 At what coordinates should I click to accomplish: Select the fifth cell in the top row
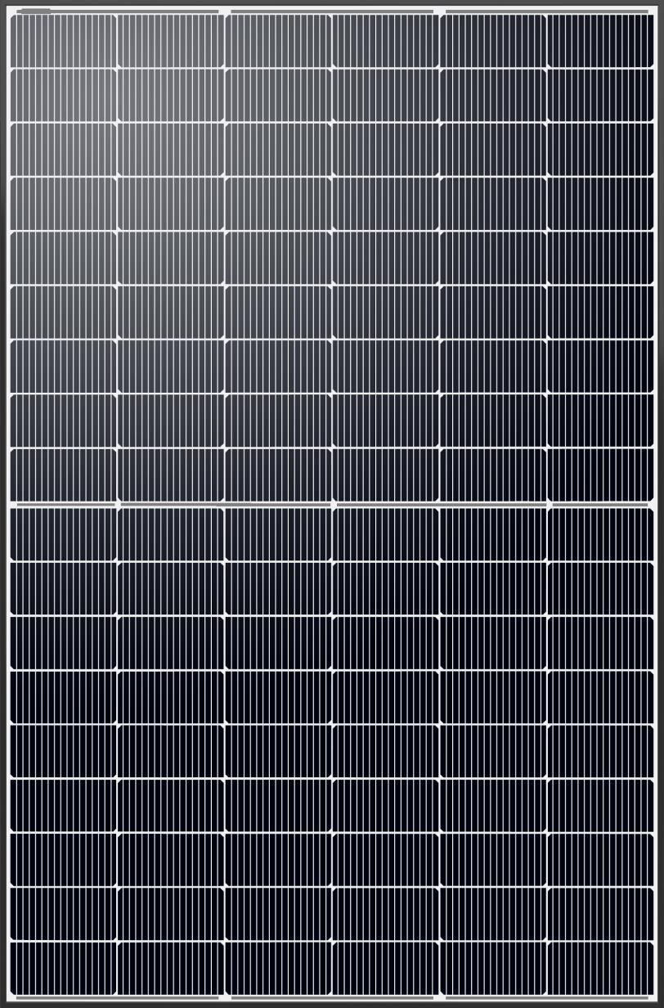(x=493, y=41)
